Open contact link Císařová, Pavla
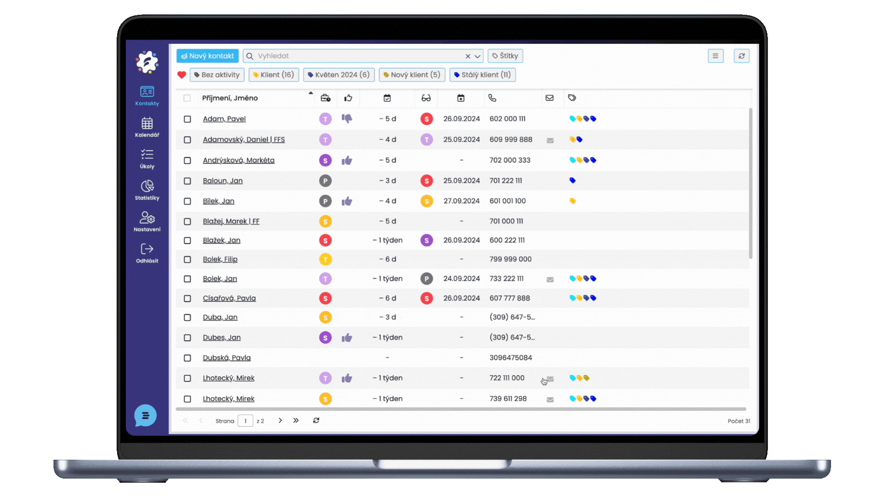885x498 pixels. [x=229, y=298]
